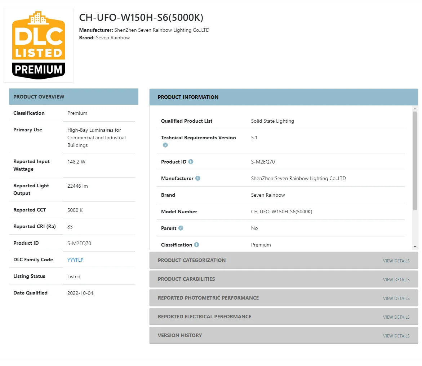
Task: Click the Manufacturer line under the page title
Action: 144,30
